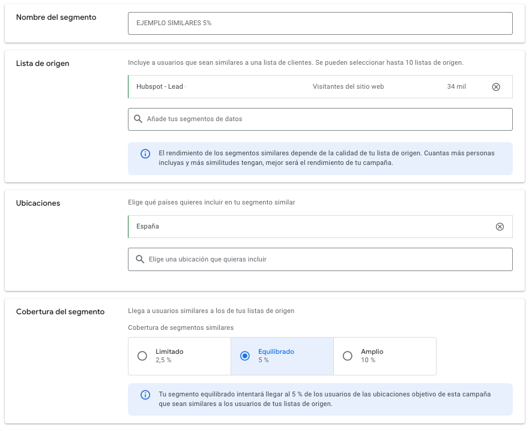Click the Hubspot - Lead list name
Viewport: 532px width, 430px height.
pos(160,87)
